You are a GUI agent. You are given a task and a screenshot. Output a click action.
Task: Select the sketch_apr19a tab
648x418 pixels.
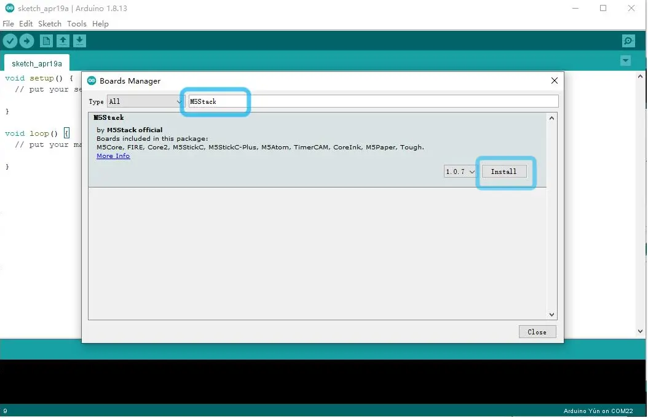pos(37,63)
